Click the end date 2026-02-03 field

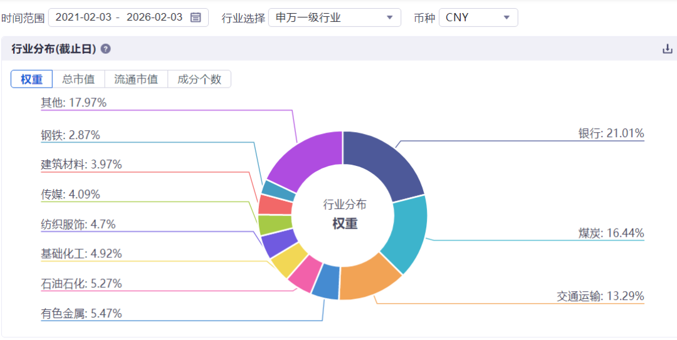(x=155, y=18)
